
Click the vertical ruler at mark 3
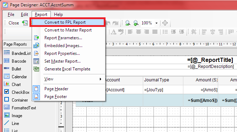pyautogui.click(x=61, y=116)
